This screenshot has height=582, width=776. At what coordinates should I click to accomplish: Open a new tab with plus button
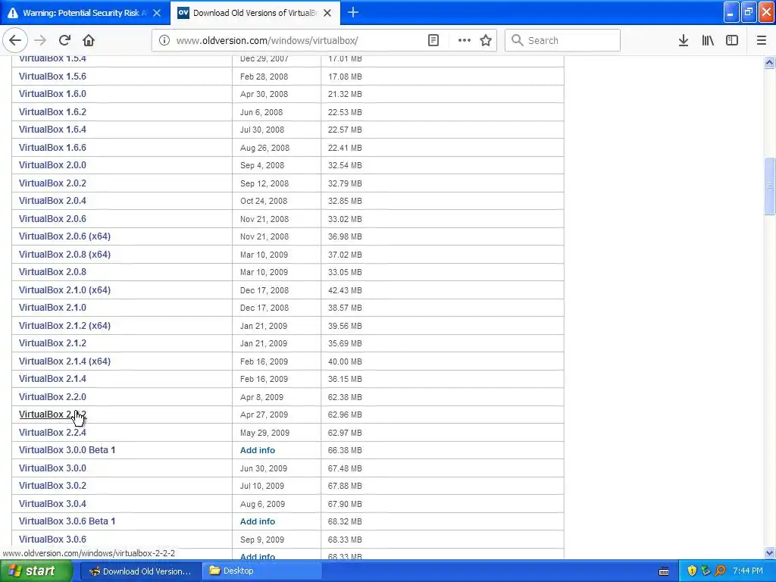[x=353, y=12]
